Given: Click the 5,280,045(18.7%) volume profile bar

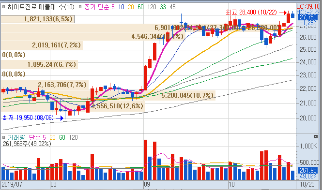Looking at the screenshot, I should pyautogui.click(x=108, y=95).
